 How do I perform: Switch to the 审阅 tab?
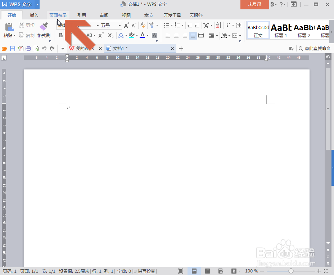104,15
